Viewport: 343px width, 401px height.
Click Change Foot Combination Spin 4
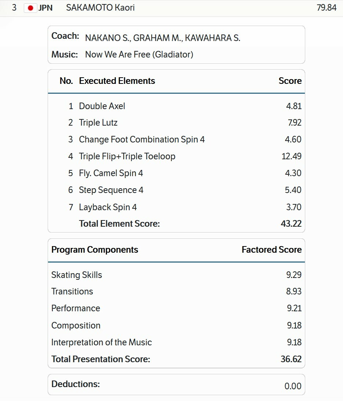point(142,140)
